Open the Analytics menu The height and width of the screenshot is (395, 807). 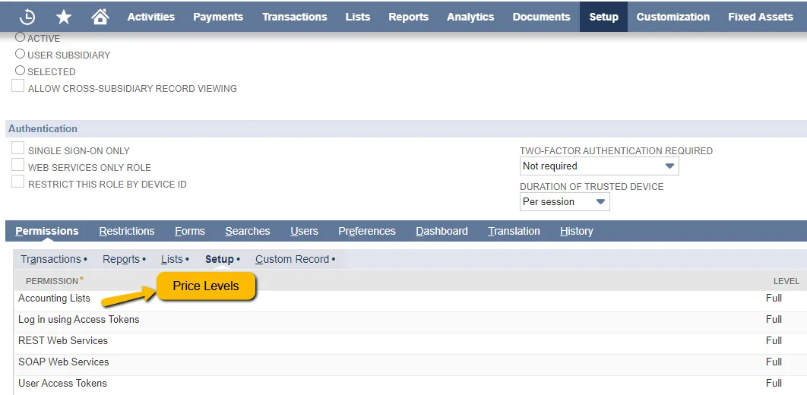[470, 17]
